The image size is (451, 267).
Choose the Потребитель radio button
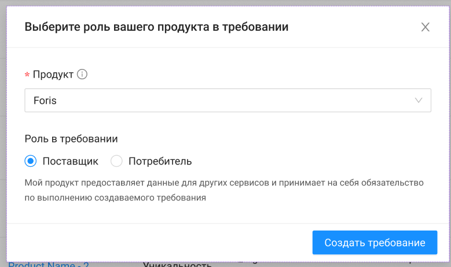tap(116, 161)
